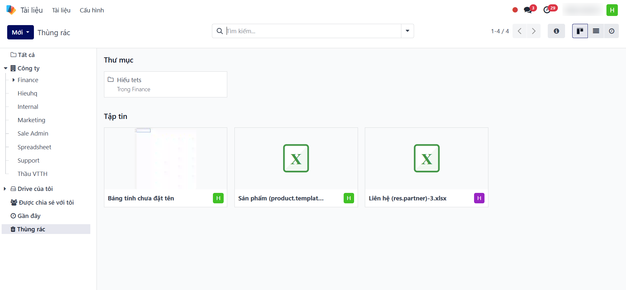Open the green H user avatar menu
This screenshot has height=290, width=626.
[612, 10]
